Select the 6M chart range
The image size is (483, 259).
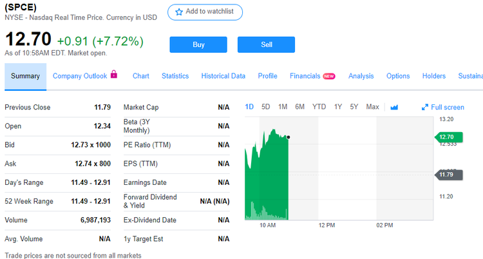[x=299, y=107]
